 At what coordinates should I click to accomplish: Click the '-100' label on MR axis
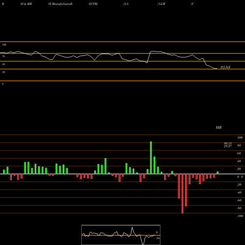(x=240, y=216)
